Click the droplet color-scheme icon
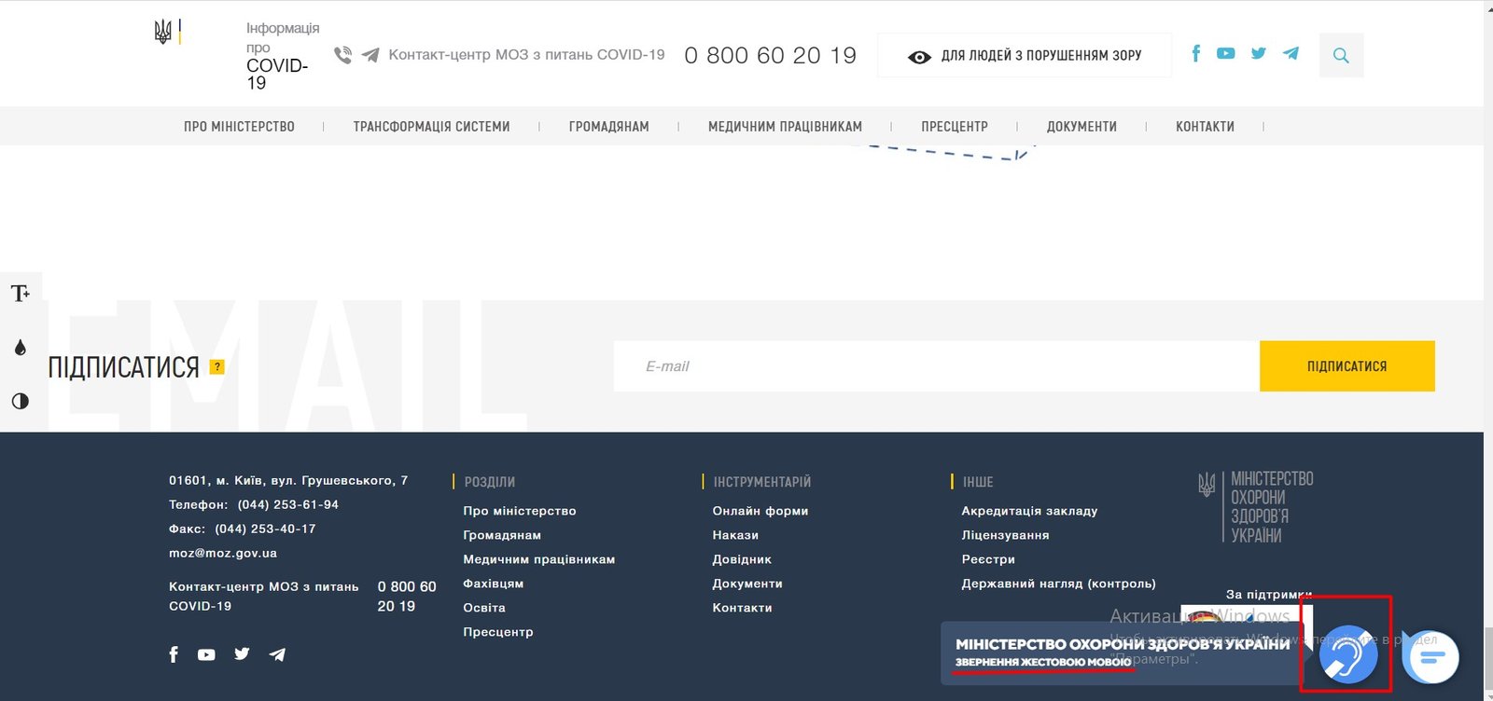 tap(21, 347)
